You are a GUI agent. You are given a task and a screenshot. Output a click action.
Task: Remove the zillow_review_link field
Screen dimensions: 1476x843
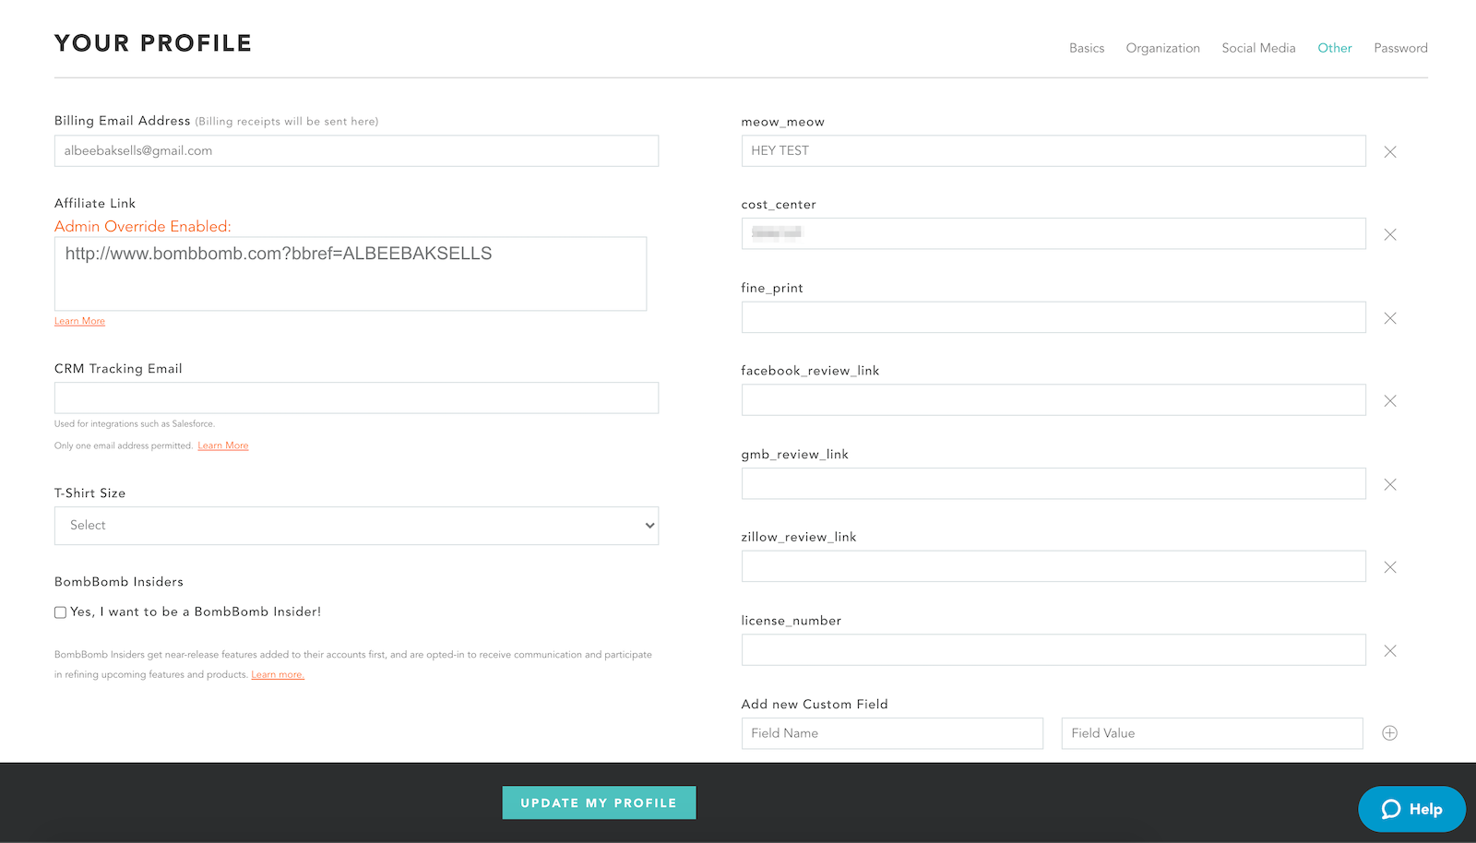click(1390, 567)
